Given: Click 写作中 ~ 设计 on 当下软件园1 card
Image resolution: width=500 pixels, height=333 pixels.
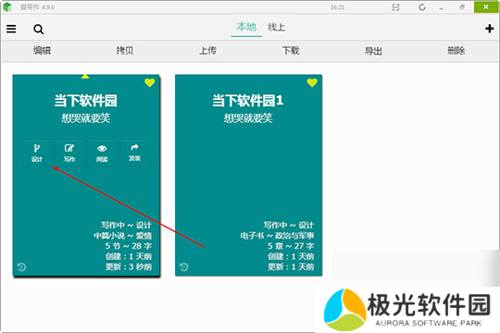Looking at the screenshot, I should tap(289, 226).
